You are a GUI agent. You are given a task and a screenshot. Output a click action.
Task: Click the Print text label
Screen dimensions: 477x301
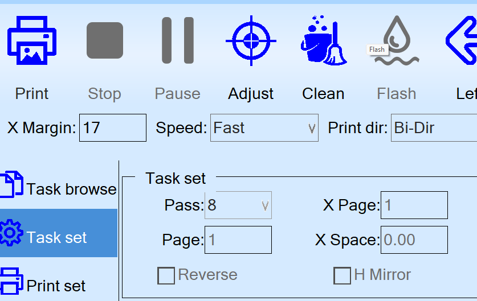[31, 94]
